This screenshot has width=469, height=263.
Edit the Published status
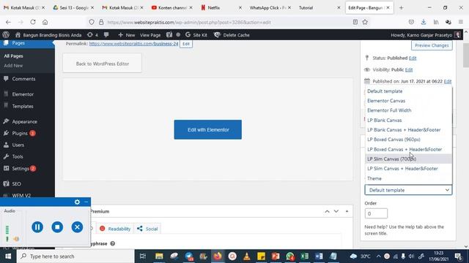click(413, 58)
